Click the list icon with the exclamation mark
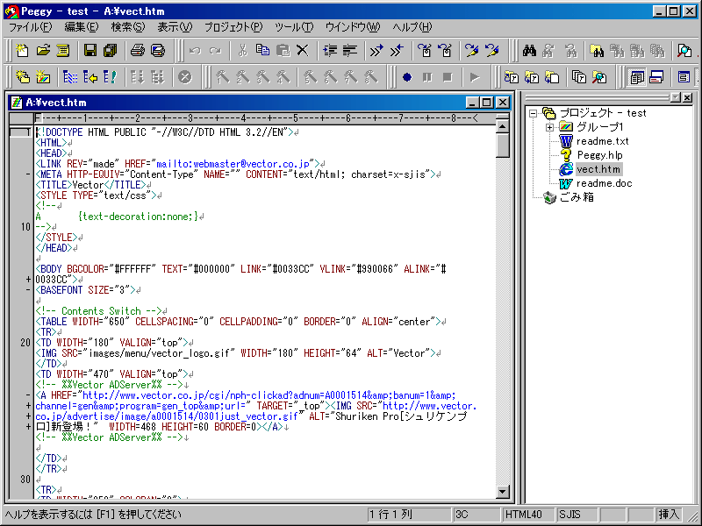Screen dimensions: 702x526 [x=111, y=77]
